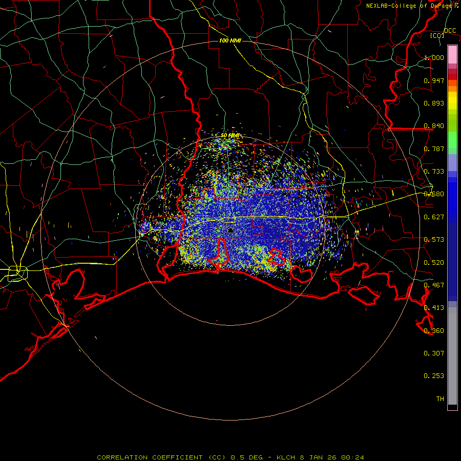Select the 0.520 scale value

click(x=434, y=263)
